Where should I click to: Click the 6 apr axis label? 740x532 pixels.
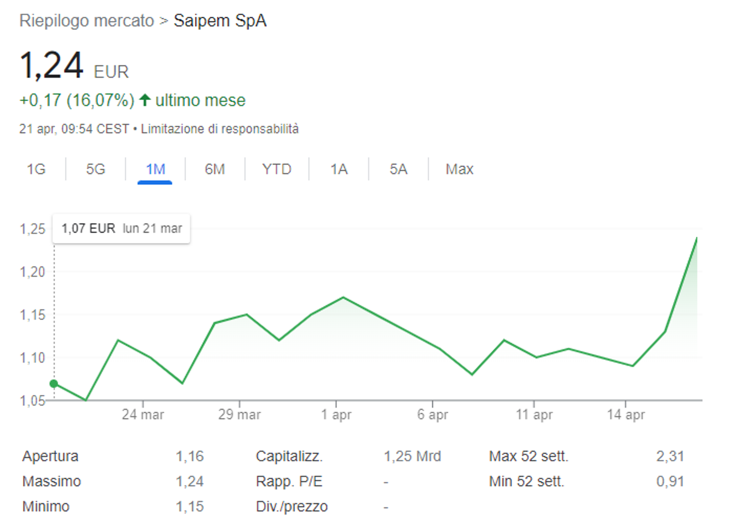(x=433, y=414)
